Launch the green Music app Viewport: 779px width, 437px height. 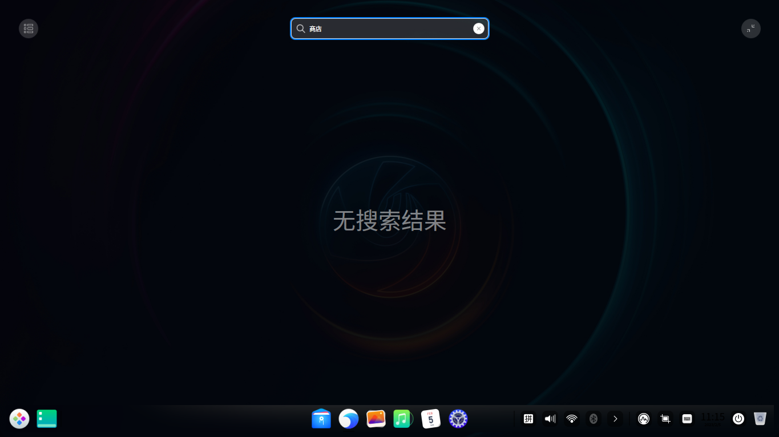pos(403,419)
